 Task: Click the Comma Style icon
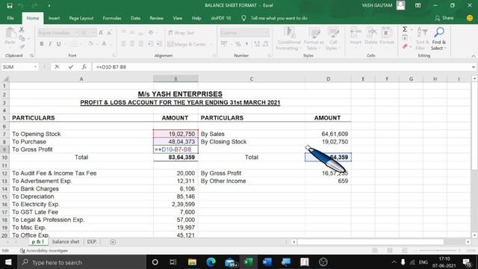pos(247,44)
